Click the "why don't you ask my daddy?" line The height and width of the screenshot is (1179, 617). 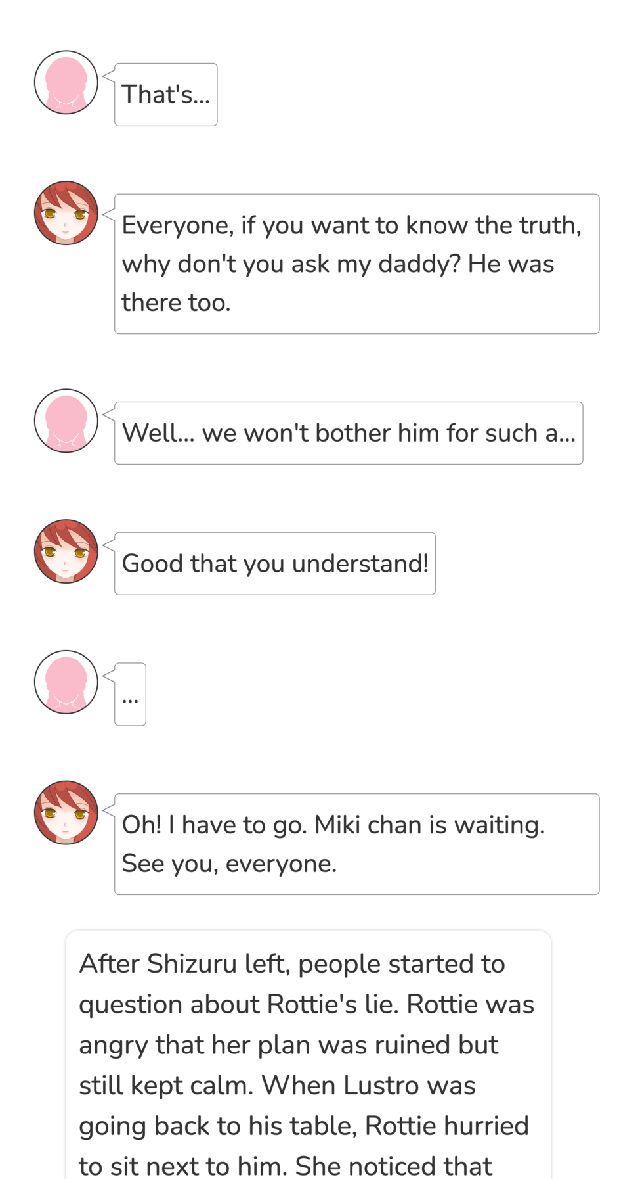tap(338, 264)
